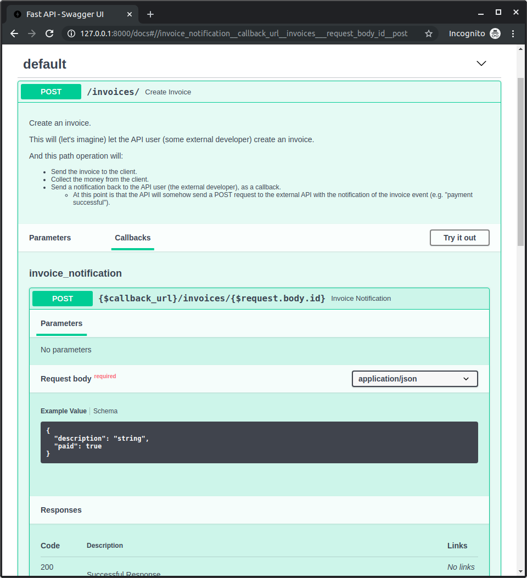Click the URL address bar
This screenshot has width=527, height=578.
pyautogui.click(x=244, y=33)
